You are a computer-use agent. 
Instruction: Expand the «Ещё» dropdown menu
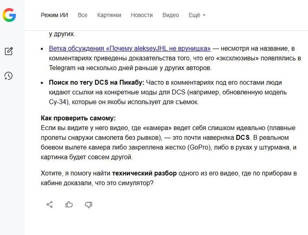[x=197, y=15]
